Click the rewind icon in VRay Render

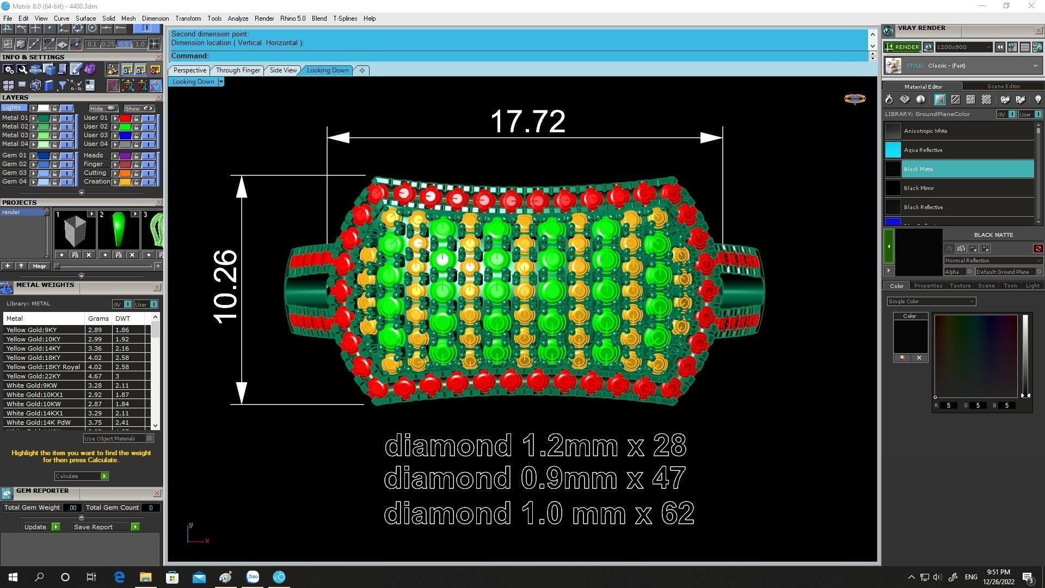1000,47
